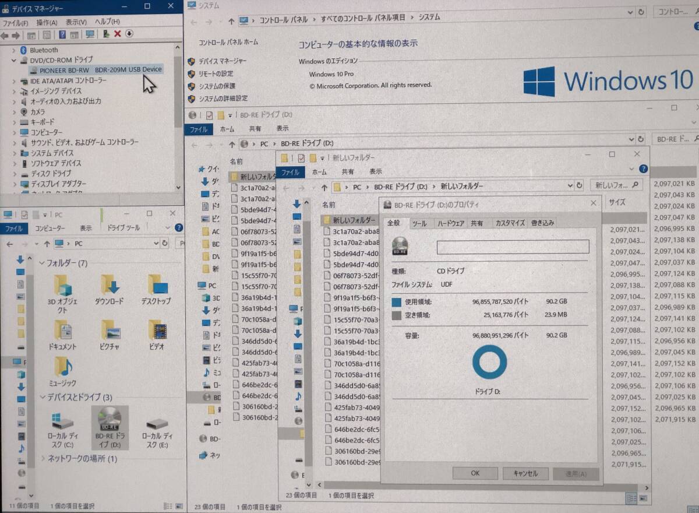Select サウンド、ビデオ、およびゲーム コントローラー item
699x513 pixels.
(84, 142)
